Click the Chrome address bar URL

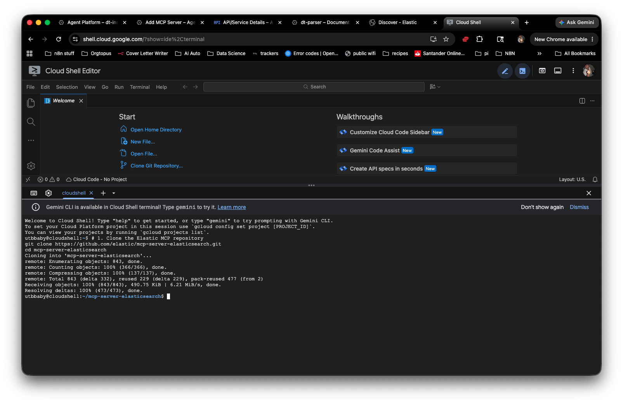coord(144,39)
